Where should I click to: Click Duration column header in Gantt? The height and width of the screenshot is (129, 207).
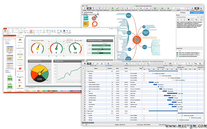coord(110,68)
